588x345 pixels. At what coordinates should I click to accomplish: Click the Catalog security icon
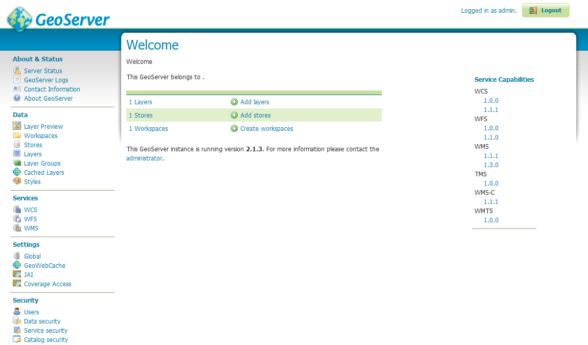17,339
